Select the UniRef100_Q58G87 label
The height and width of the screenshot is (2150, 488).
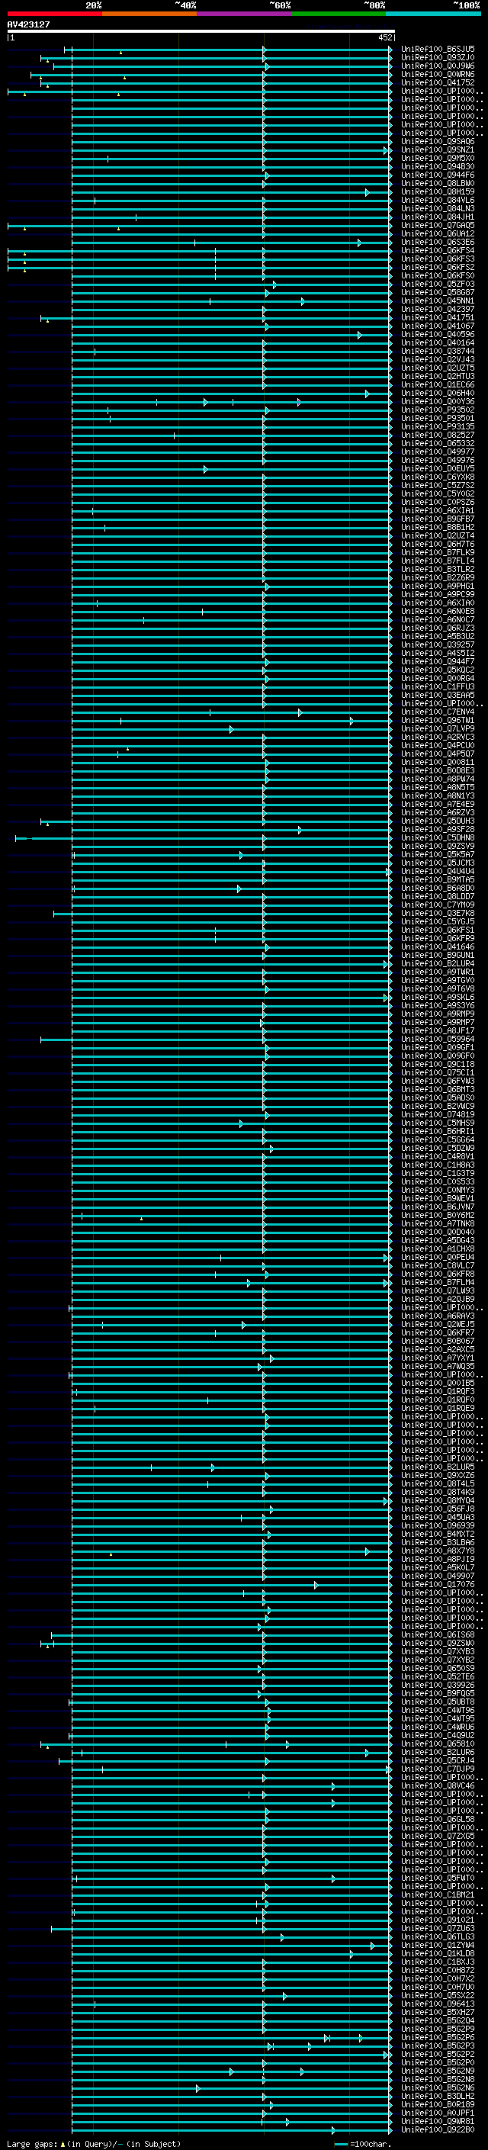(438, 292)
